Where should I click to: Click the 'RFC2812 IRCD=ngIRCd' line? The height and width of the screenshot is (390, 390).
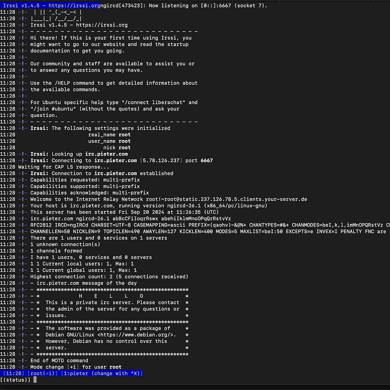(210, 225)
